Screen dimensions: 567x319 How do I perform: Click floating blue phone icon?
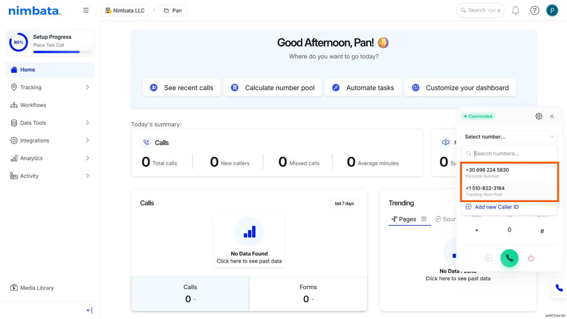pos(559,288)
